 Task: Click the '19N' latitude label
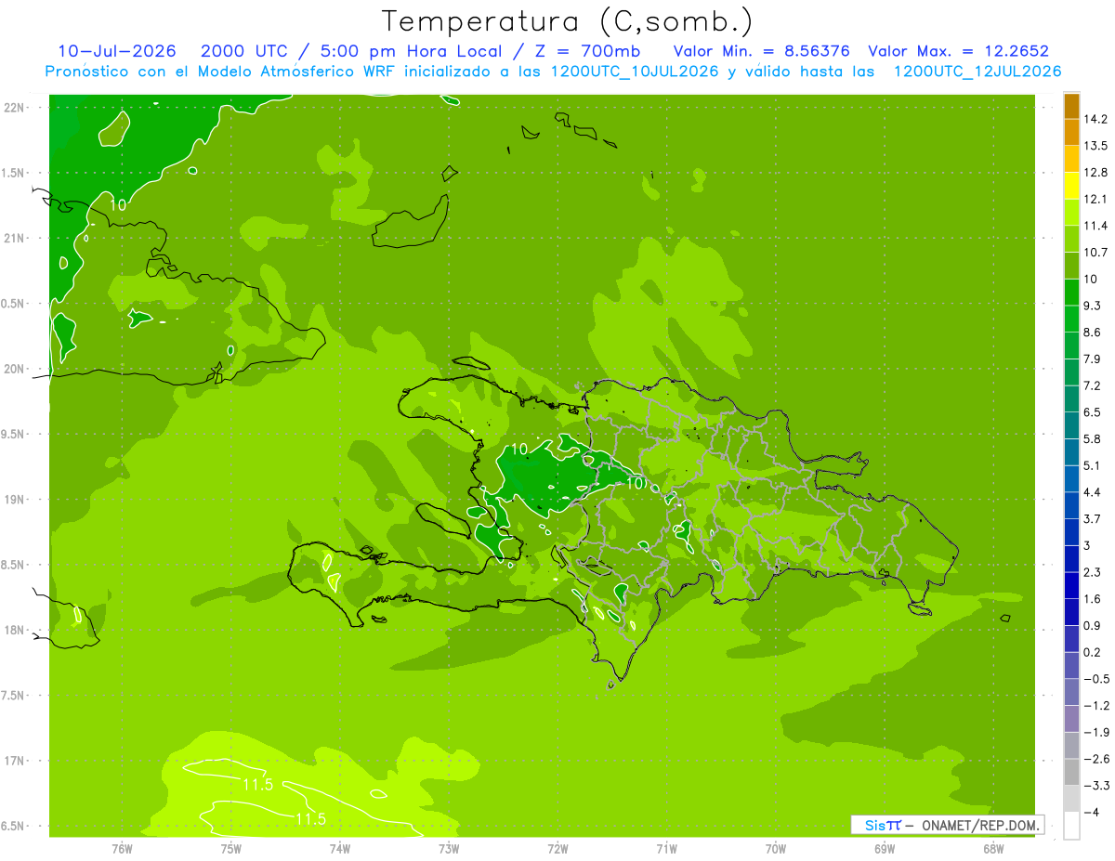click(14, 500)
